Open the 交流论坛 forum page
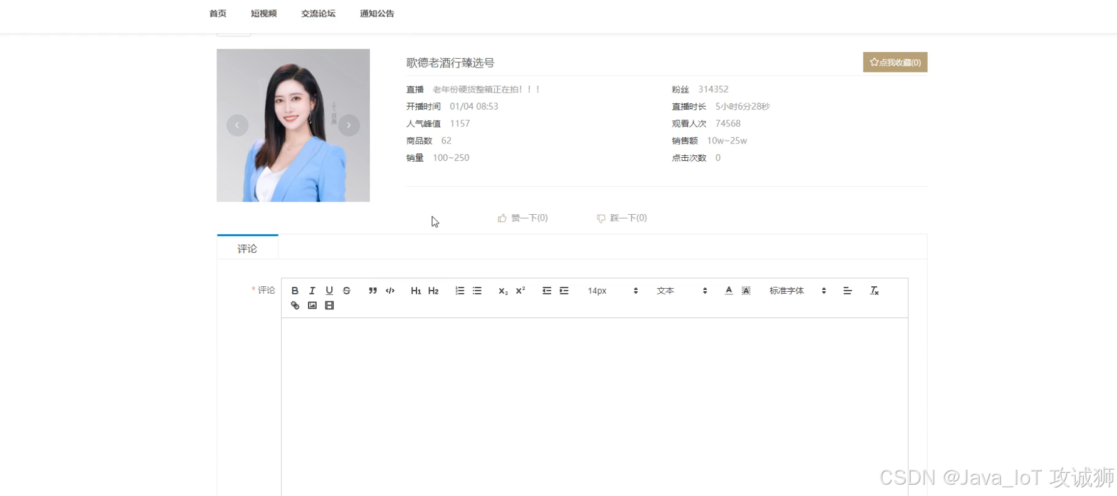Image resolution: width=1117 pixels, height=496 pixels. tap(318, 14)
